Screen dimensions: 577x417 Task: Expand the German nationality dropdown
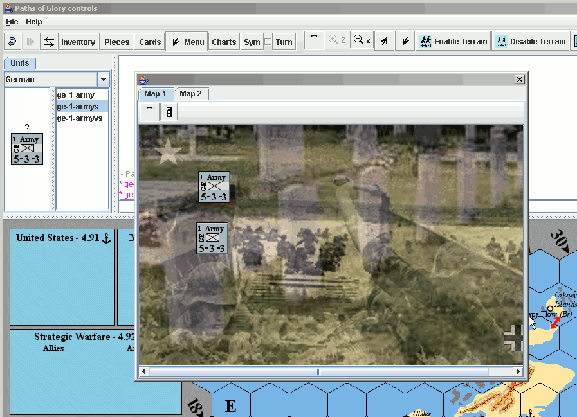coord(104,80)
